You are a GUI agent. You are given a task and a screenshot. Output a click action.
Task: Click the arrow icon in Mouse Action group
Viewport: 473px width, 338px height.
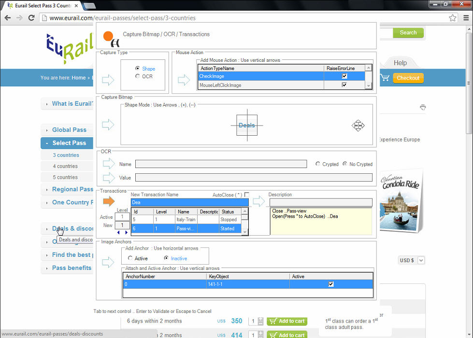pyautogui.click(x=184, y=80)
